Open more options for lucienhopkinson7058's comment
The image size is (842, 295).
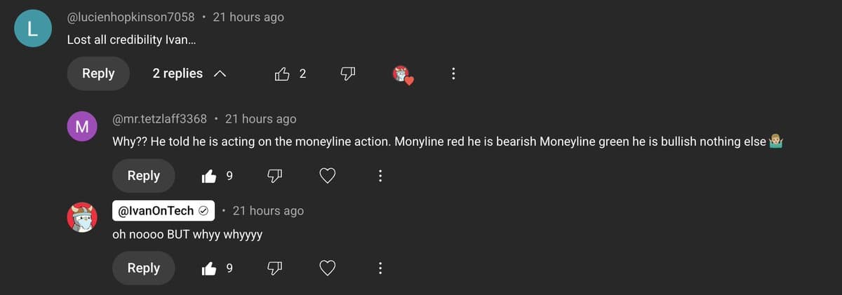(x=453, y=74)
